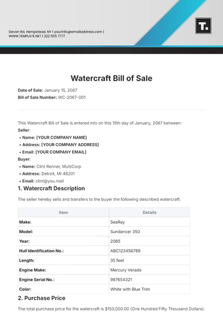Click the '35 feet' cell
The width and height of the screenshot is (223, 316).
tap(149, 260)
